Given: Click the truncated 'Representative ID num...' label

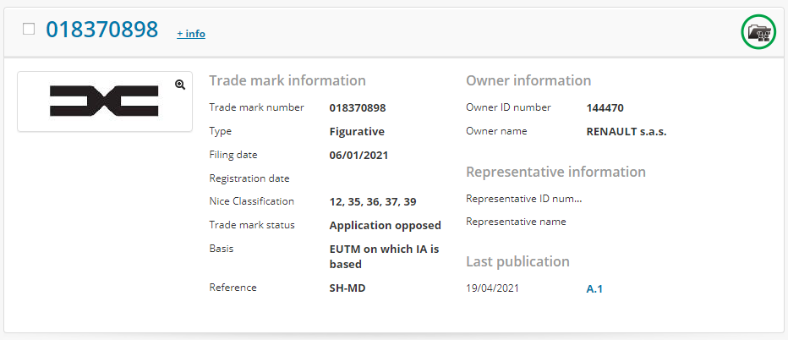Looking at the screenshot, I should pos(523,199).
